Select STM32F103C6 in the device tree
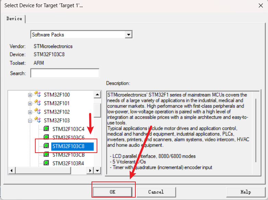268x200 pixels. [68, 138]
